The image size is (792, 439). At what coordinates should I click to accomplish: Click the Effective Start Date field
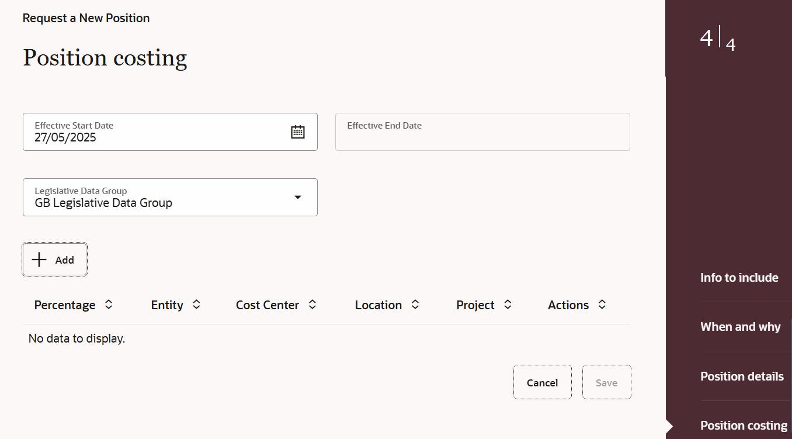tap(146, 137)
